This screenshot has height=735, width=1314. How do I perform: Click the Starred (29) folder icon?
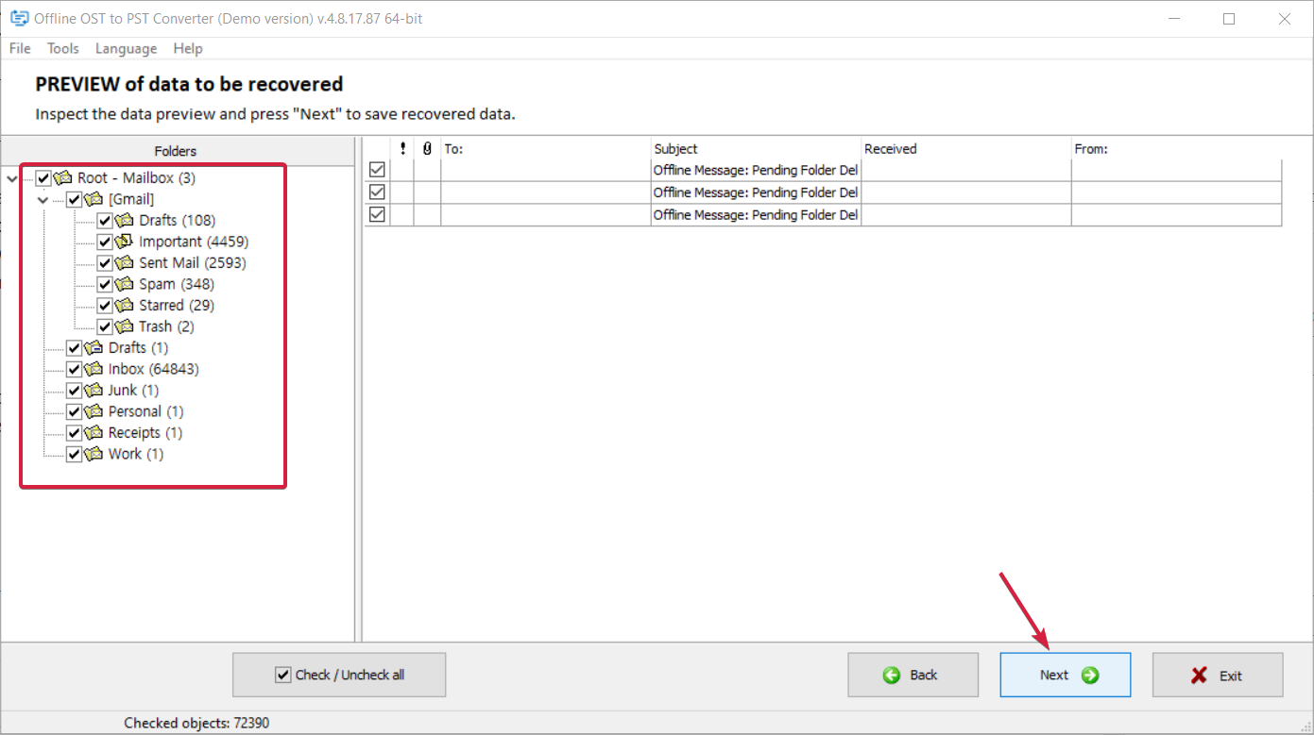pos(124,305)
